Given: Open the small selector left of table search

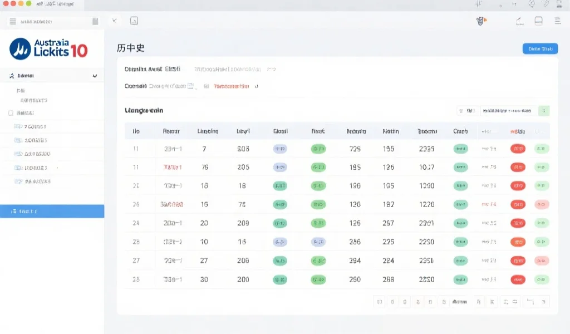Looking at the screenshot, I should tap(468, 111).
